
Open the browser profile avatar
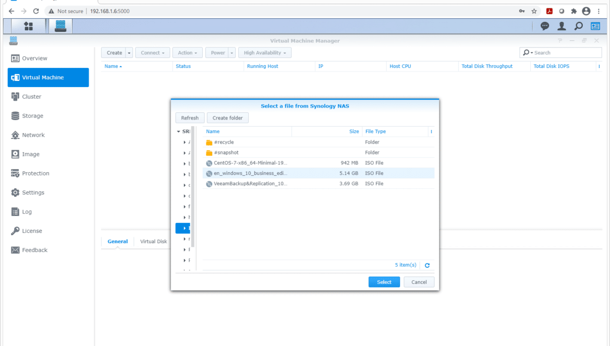pyautogui.click(x=586, y=11)
